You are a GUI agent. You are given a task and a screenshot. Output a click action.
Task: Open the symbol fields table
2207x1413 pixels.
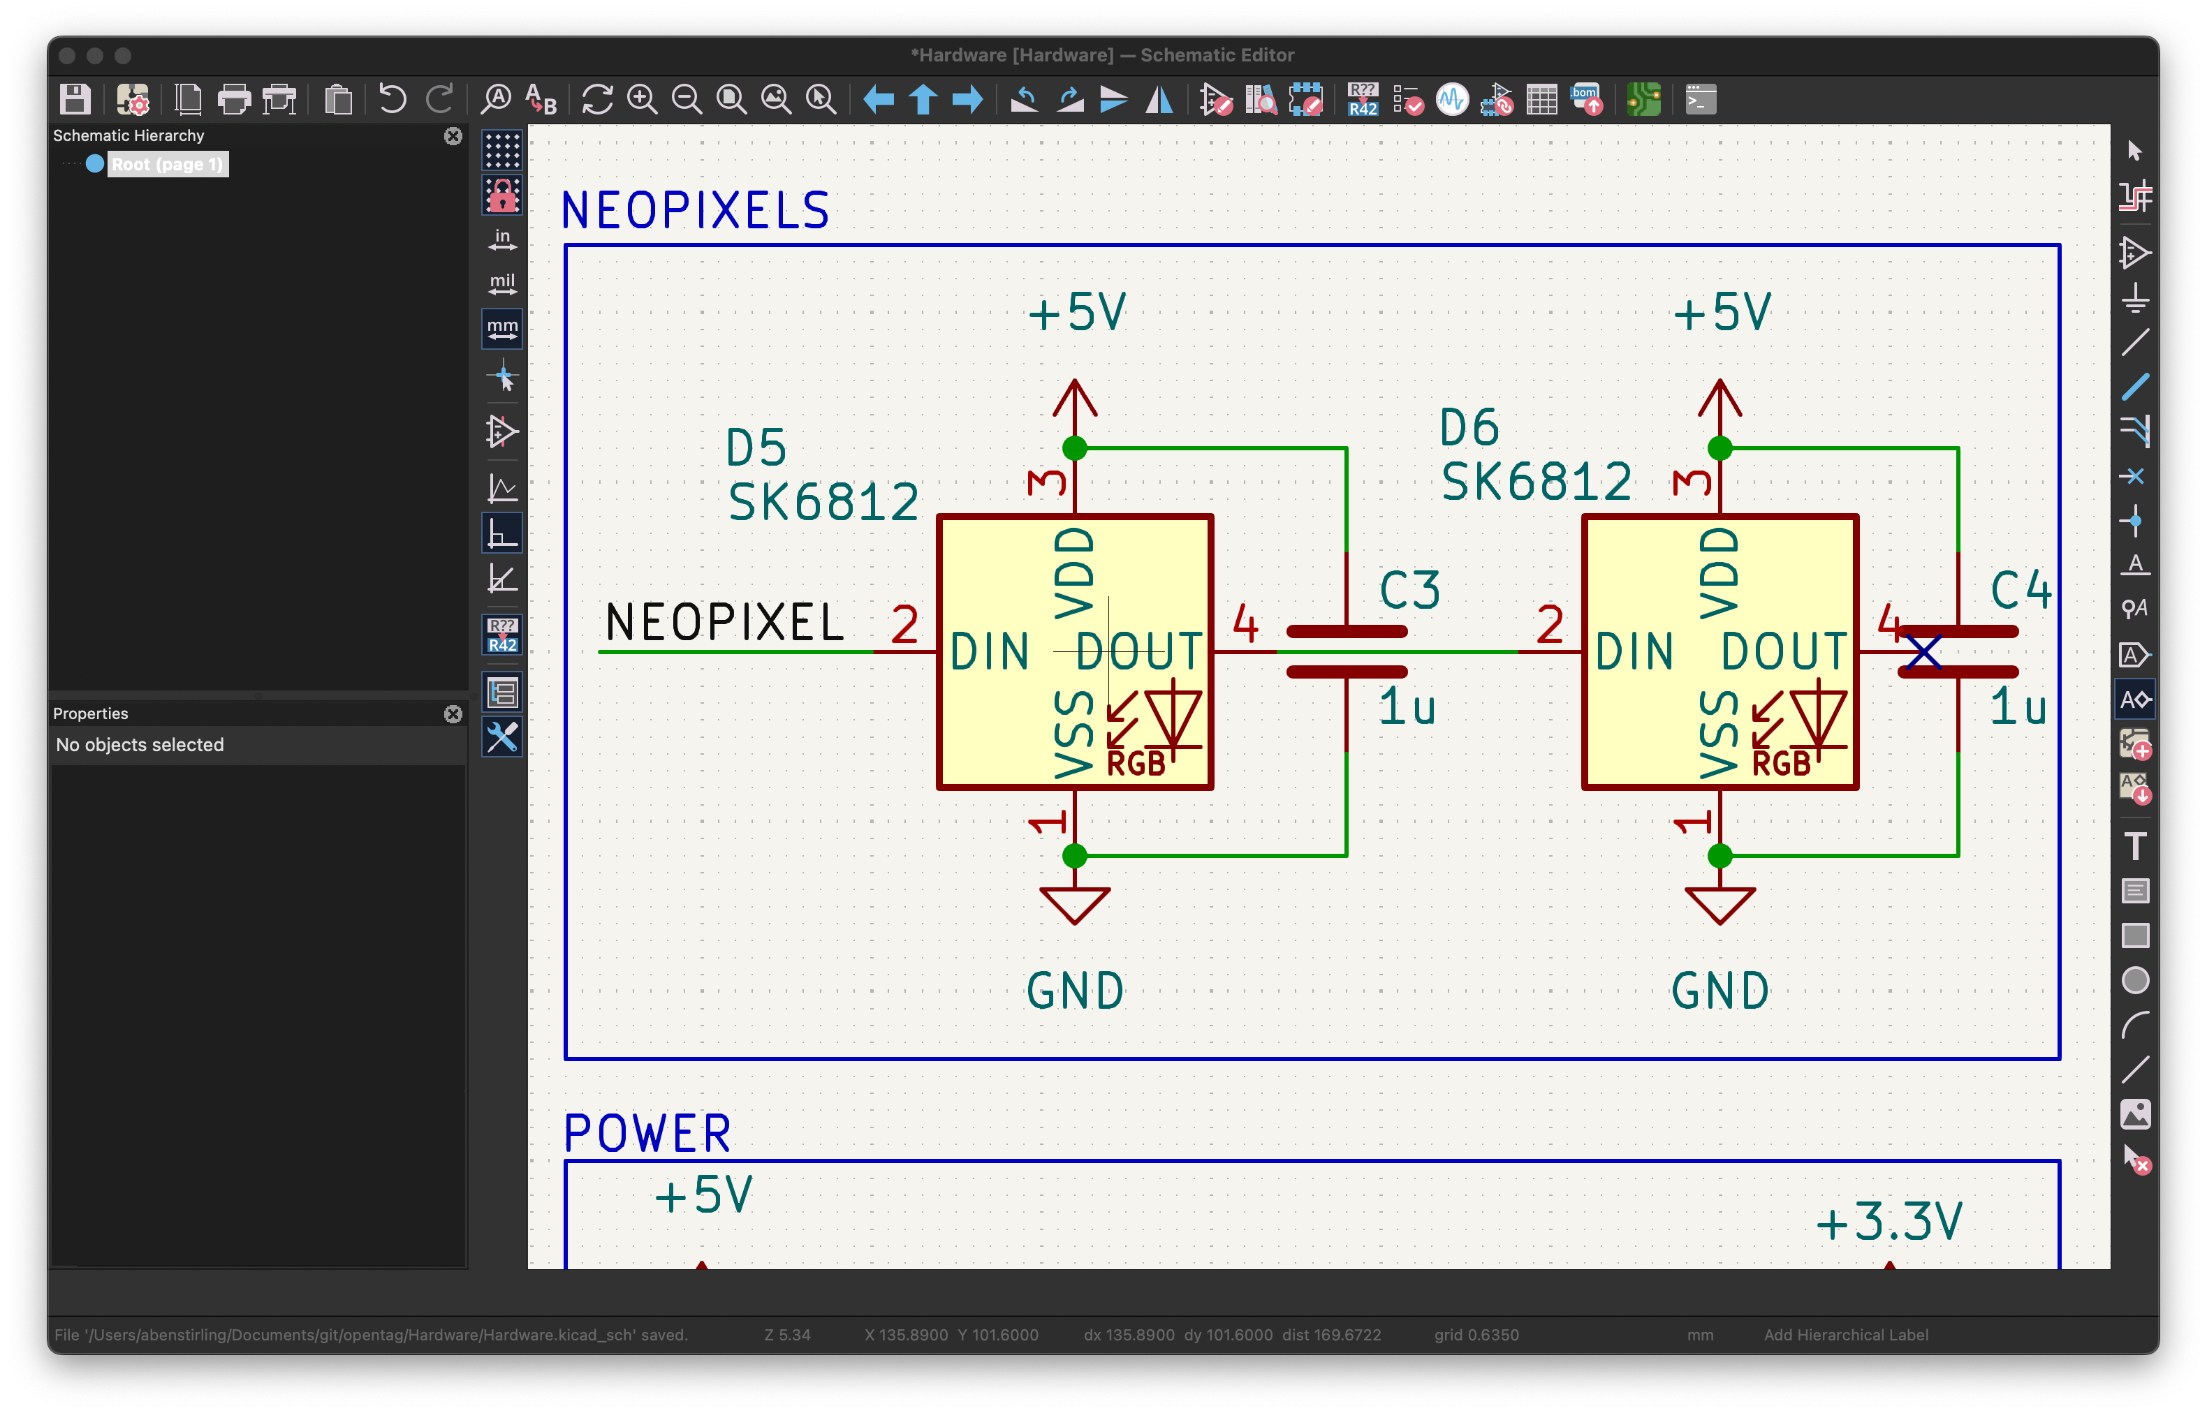[x=1541, y=99]
